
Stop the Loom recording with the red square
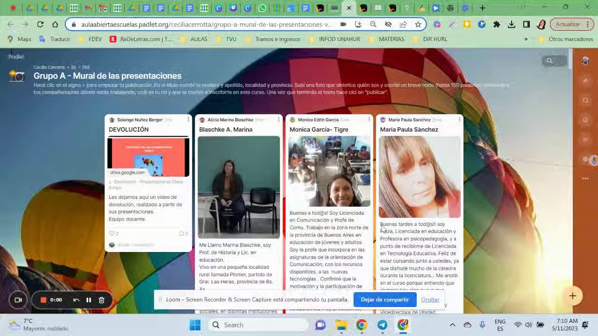tap(43, 300)
